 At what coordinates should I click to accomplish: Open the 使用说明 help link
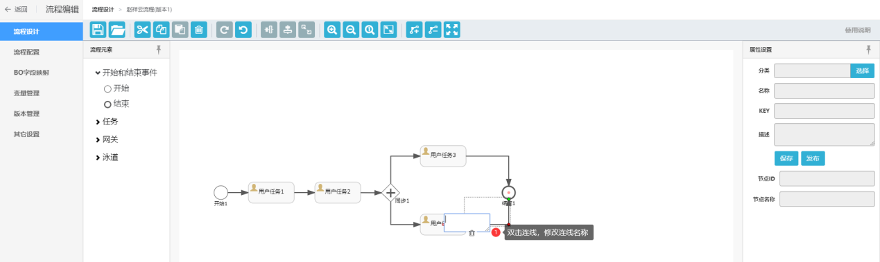point(857,30)
